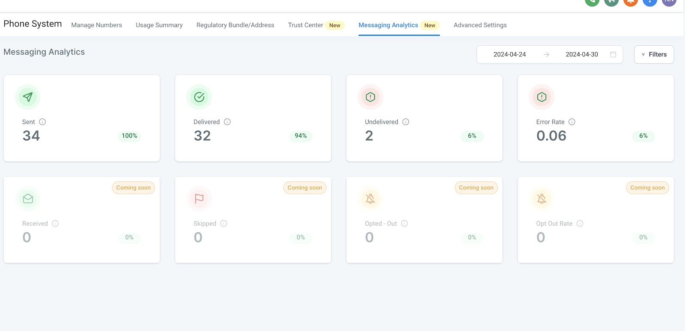Click the orange notification bell in header
The height and width of the screenshot is (331, 685).
point(631,1)
